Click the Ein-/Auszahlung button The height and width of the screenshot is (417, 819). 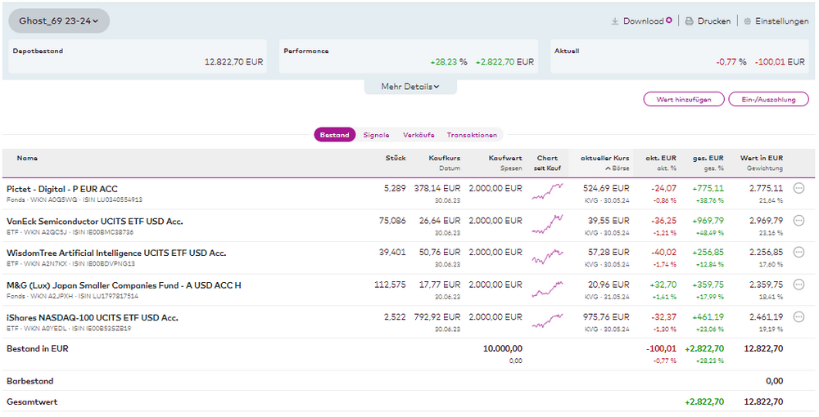(768, 99)
